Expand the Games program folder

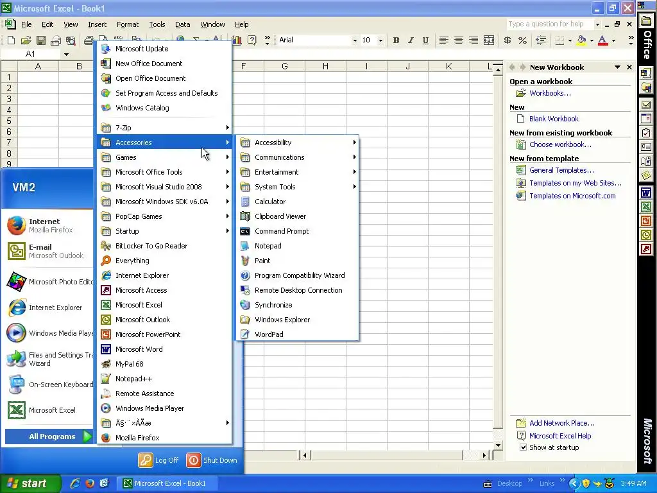pos(165,157)
